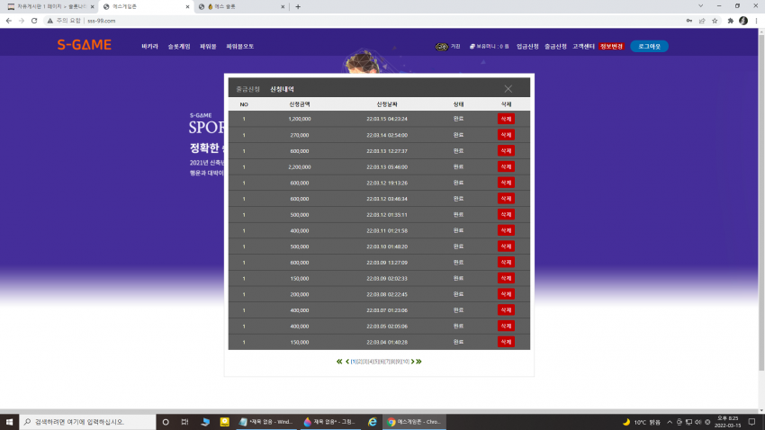This screenshot has width=765, height=430.
Task: Open the saved passwords key icon
Action: pos(688,21)
